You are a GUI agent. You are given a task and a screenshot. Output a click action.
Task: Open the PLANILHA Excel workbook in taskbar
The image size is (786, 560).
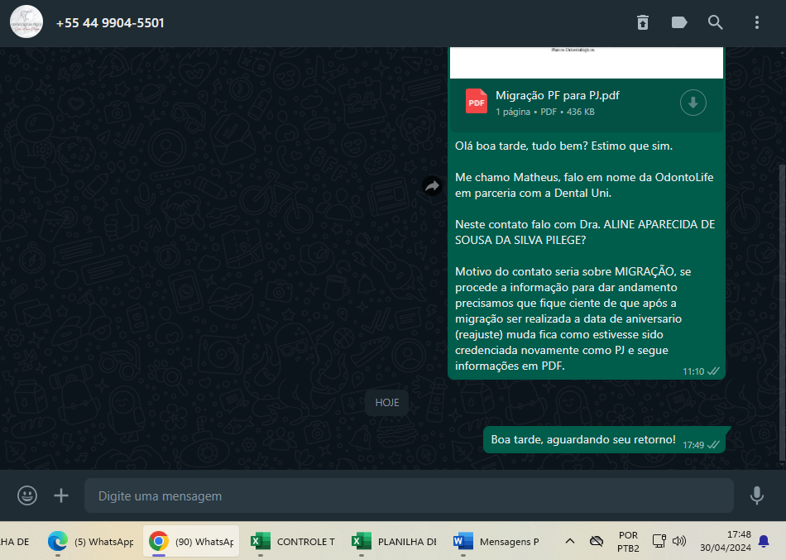[x=394, y=542]
